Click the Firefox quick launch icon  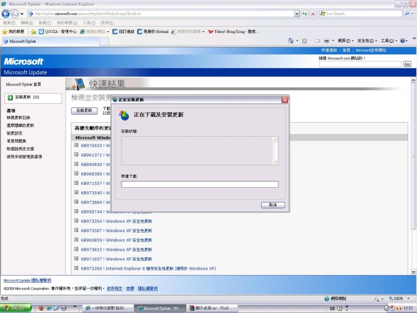tap(41, 308)
